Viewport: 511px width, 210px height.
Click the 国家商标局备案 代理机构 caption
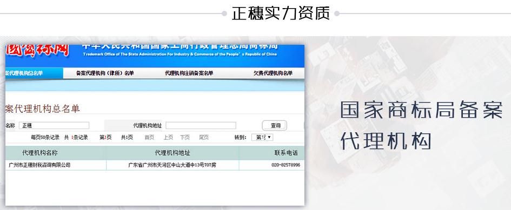[x=421, y=126]
